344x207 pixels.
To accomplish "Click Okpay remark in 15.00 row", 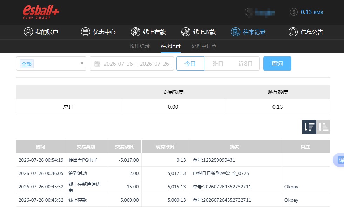I will [x=291, y=187].
